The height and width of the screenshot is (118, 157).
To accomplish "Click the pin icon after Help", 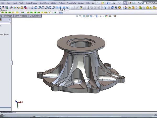I will 93,3.
